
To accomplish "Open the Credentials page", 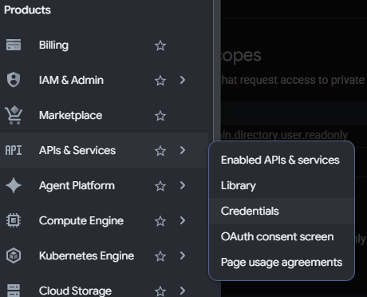I will coord(282,211).
